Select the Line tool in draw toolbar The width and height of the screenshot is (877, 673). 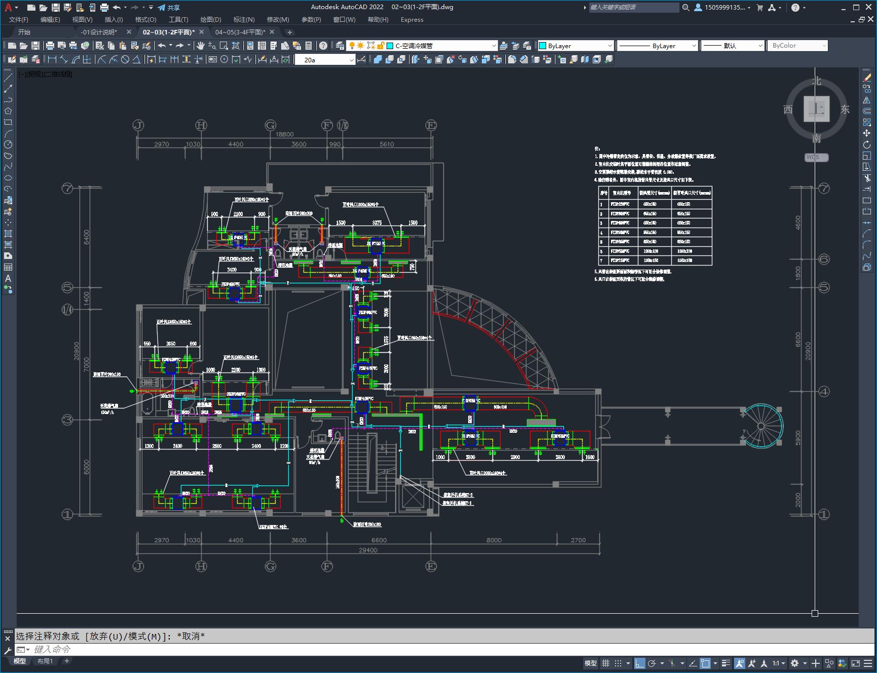tap(8, 78)
